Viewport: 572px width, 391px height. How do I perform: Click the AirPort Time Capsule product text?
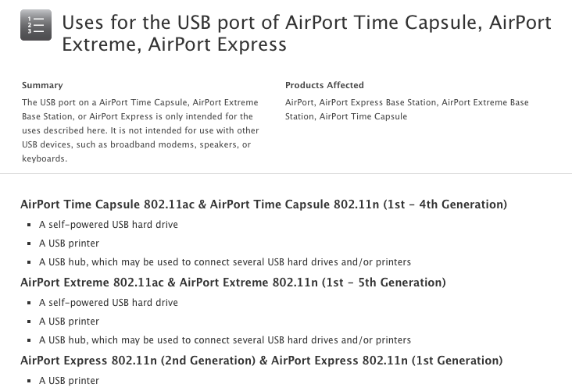(x=363, y=116)
